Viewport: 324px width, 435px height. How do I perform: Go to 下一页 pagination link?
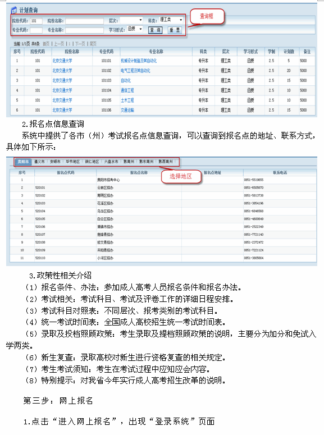click(x=80, y=44)
